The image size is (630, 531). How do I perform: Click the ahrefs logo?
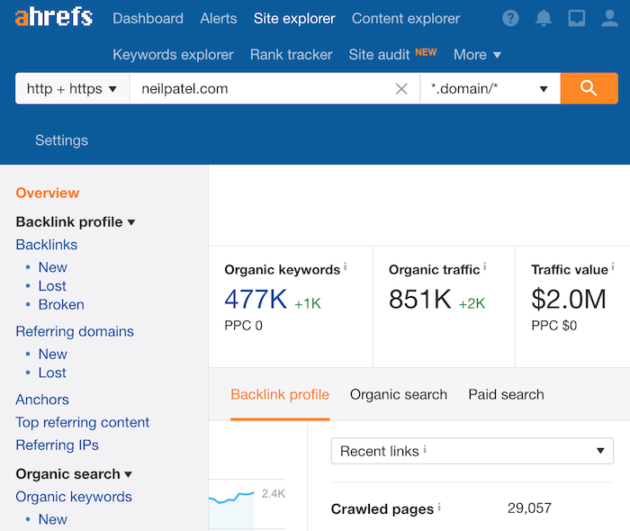(x=53, y=18)
